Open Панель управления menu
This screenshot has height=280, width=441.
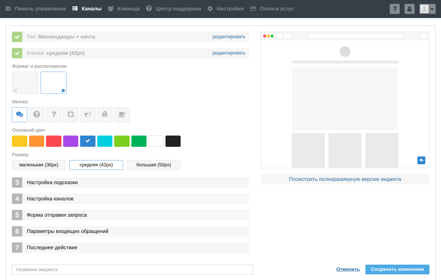click(x=36, y=9)
